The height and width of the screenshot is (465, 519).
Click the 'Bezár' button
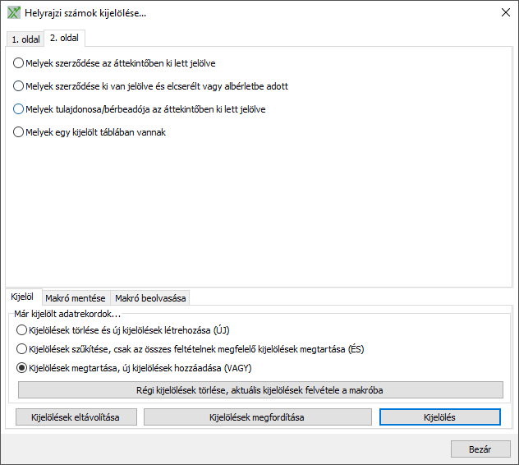coord(480,449)
